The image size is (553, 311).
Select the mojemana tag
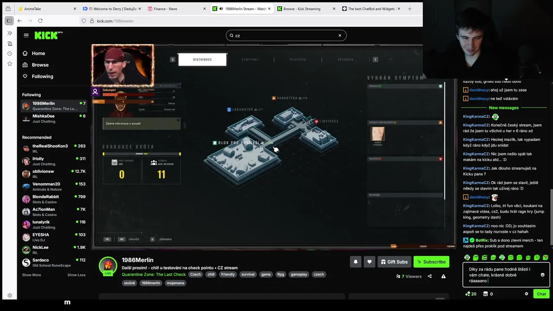point(175,283)
